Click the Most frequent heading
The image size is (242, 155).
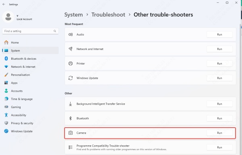pyautogui.click(x=74, y=24)
